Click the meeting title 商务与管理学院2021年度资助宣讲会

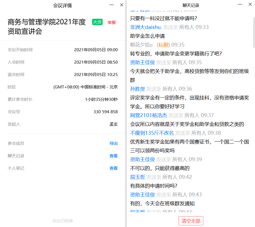[47, 26]
